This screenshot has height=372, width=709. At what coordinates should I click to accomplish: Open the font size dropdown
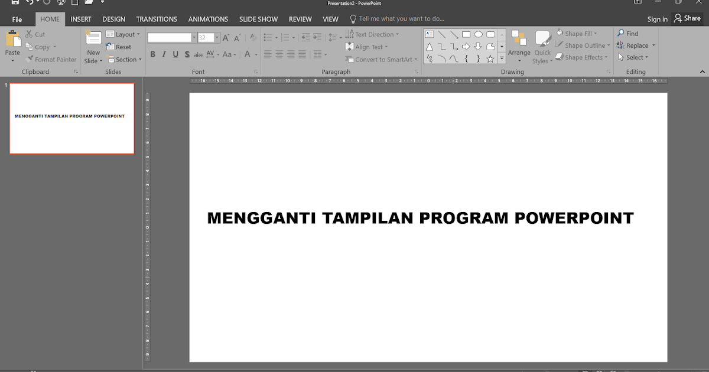point(217,37)
